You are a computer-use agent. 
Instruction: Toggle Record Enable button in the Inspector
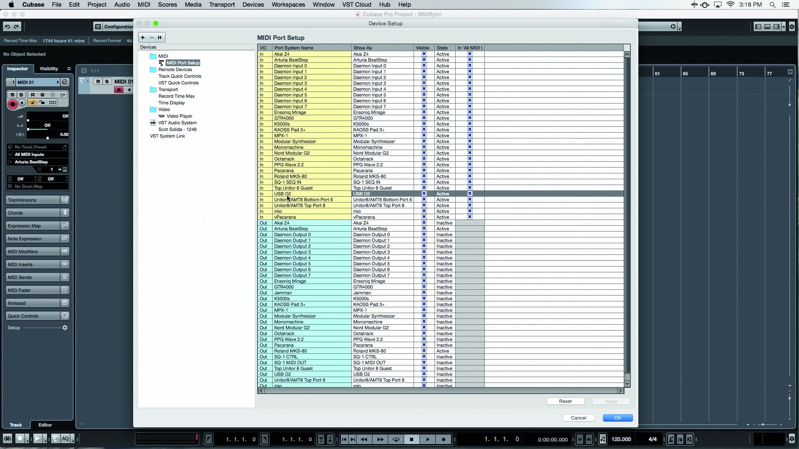(x=12, y=104)
